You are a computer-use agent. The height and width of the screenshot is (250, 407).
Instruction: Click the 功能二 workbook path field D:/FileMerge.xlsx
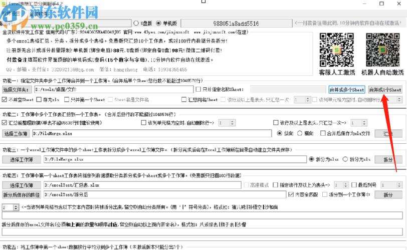pos(152,134)
